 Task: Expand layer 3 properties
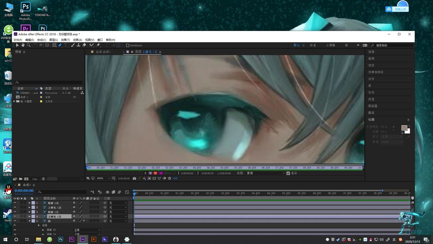(x=30, y=212)
